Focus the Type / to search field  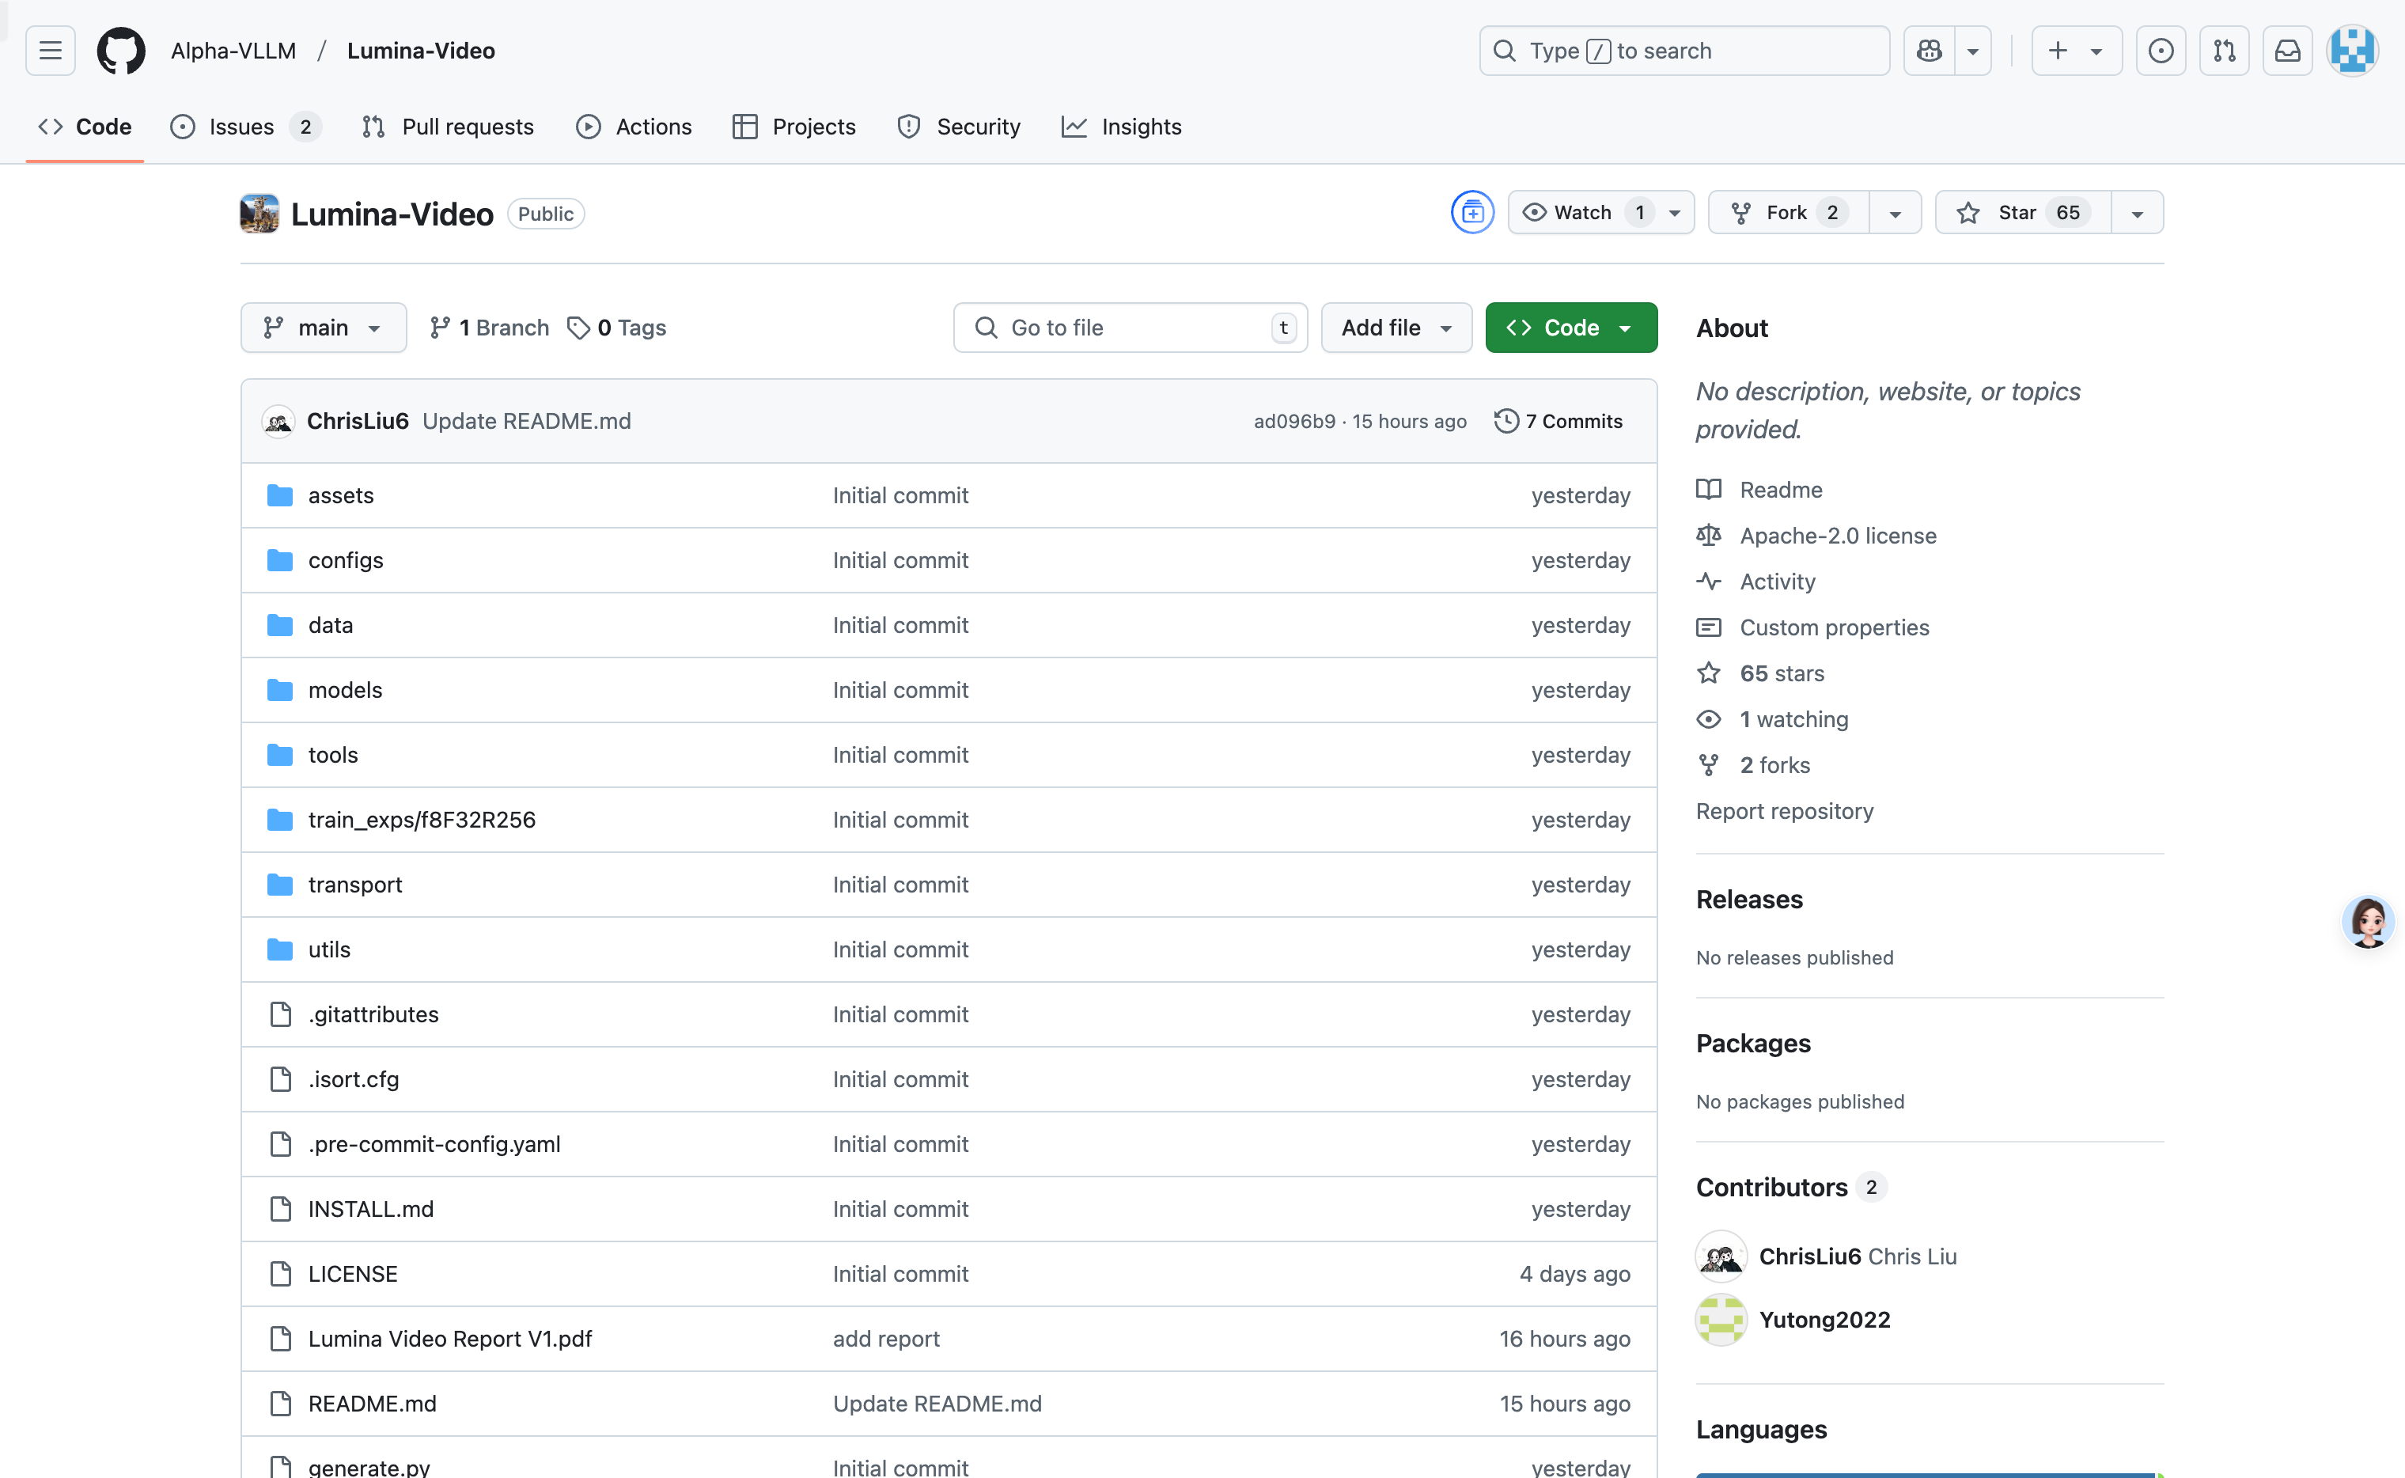pyautogui.click(x=1683, y=51)
